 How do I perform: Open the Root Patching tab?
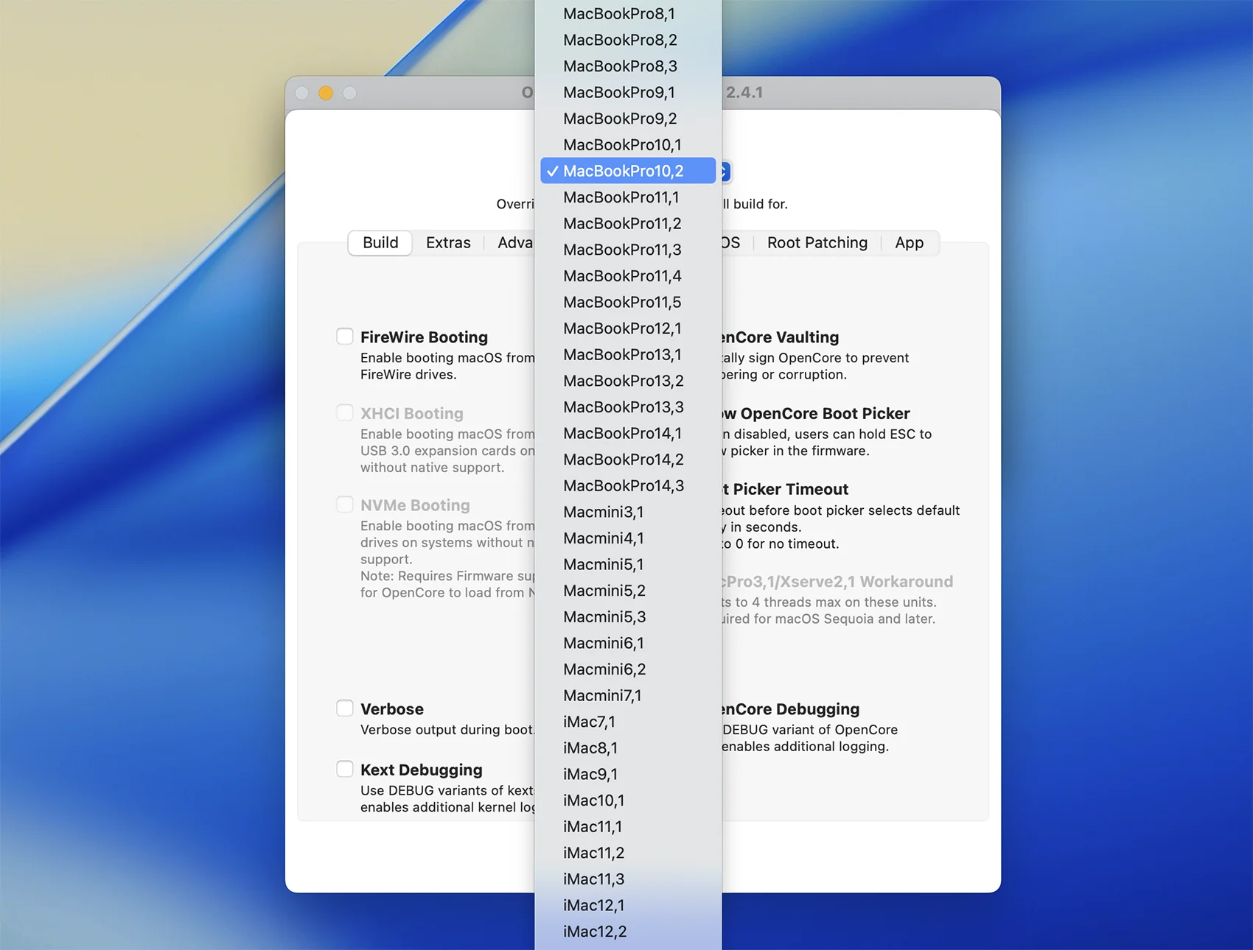pos(817,243)
